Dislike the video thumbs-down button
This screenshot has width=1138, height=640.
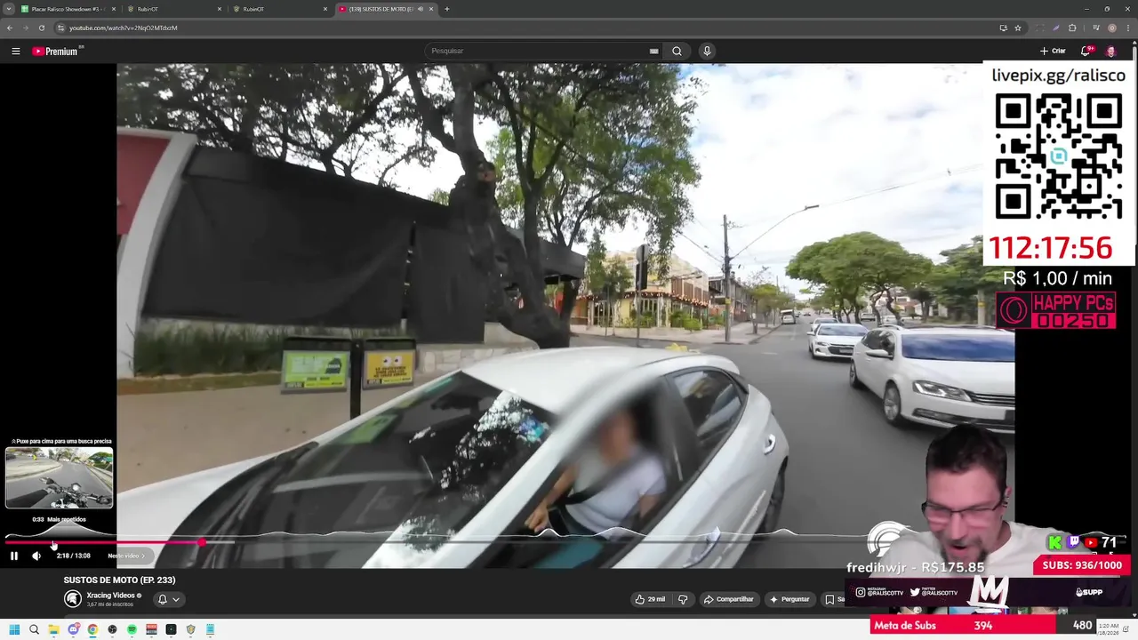coord(683,599)
